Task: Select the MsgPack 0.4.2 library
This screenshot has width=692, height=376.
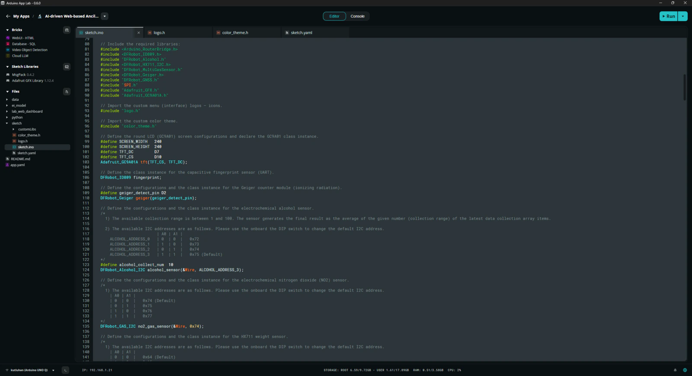Action: (x=23, y=75)
